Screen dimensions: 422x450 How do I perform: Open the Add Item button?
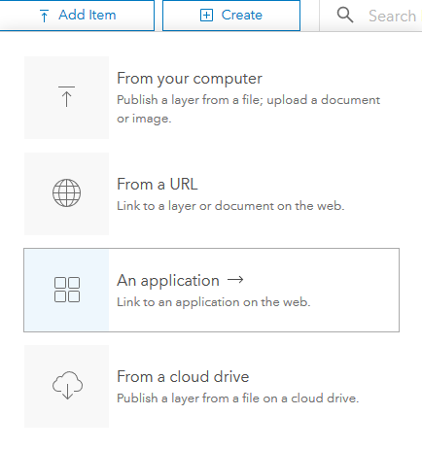77,16
